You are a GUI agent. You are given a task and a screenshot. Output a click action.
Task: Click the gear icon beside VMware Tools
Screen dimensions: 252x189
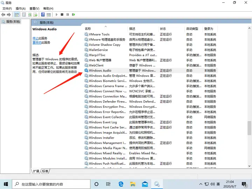tap(86, 34)
